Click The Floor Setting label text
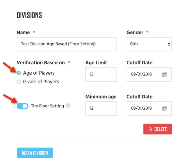This screenshot has width=191, height=165. (x=47, y=106)
